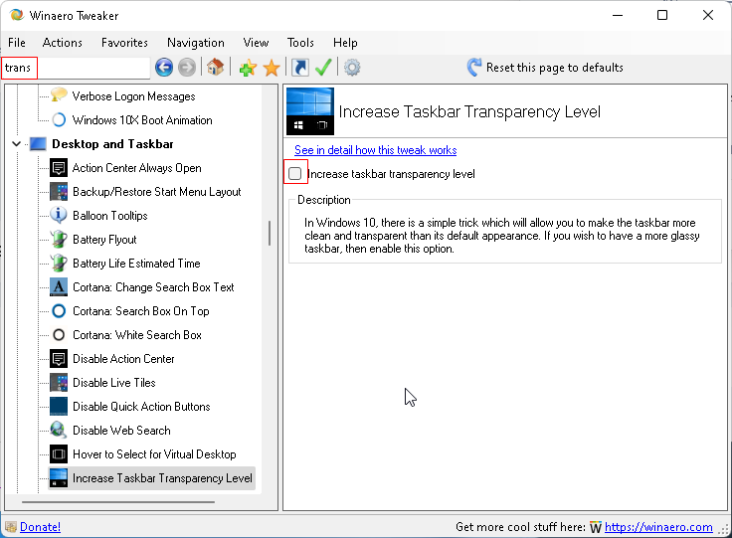Image resolution: width=732 pixels, height=538 pixels.
Task: Maximize the Winaero Tweaker window
Action: click(662, 15)
